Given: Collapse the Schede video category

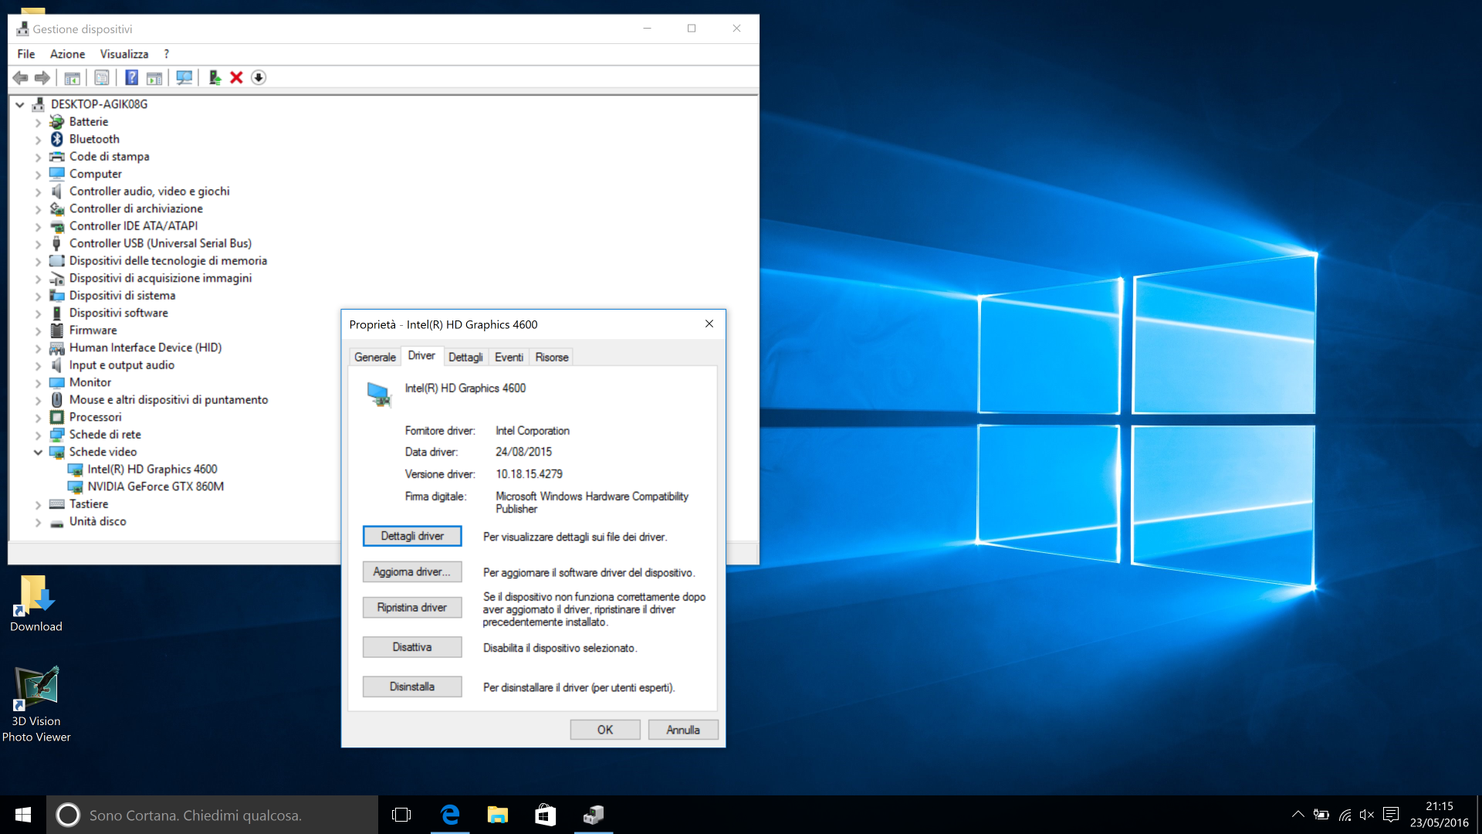Looking at the screenshot, I should [38, 453].
